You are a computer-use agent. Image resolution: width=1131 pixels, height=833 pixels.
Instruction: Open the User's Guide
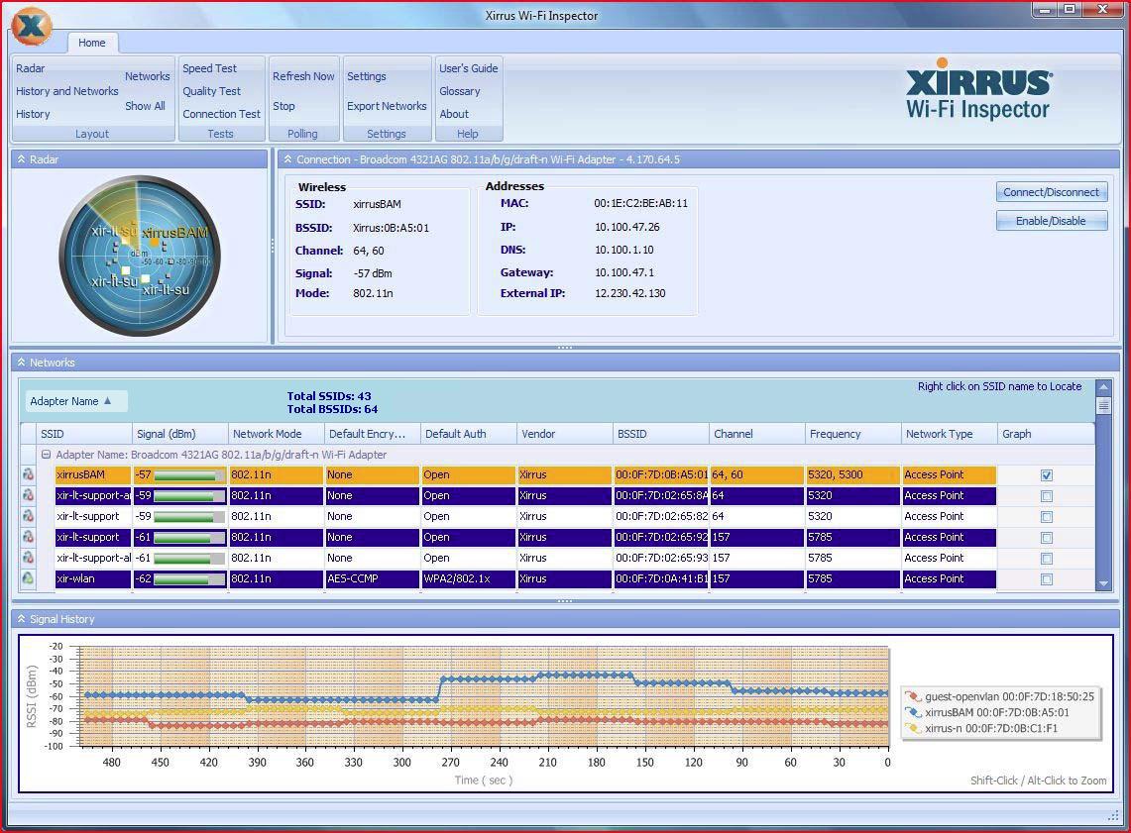coord(469,68)
